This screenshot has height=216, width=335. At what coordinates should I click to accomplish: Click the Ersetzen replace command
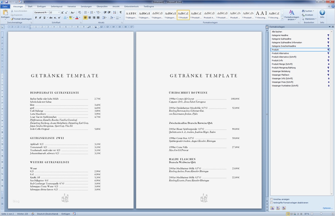(x=308, y=15)
